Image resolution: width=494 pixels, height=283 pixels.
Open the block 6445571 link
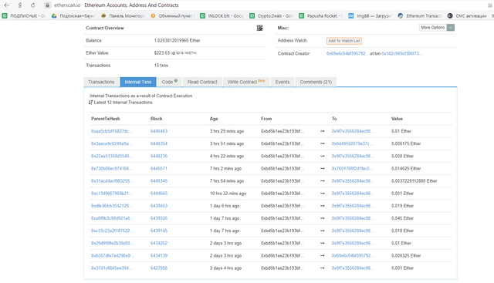(159, 168)
